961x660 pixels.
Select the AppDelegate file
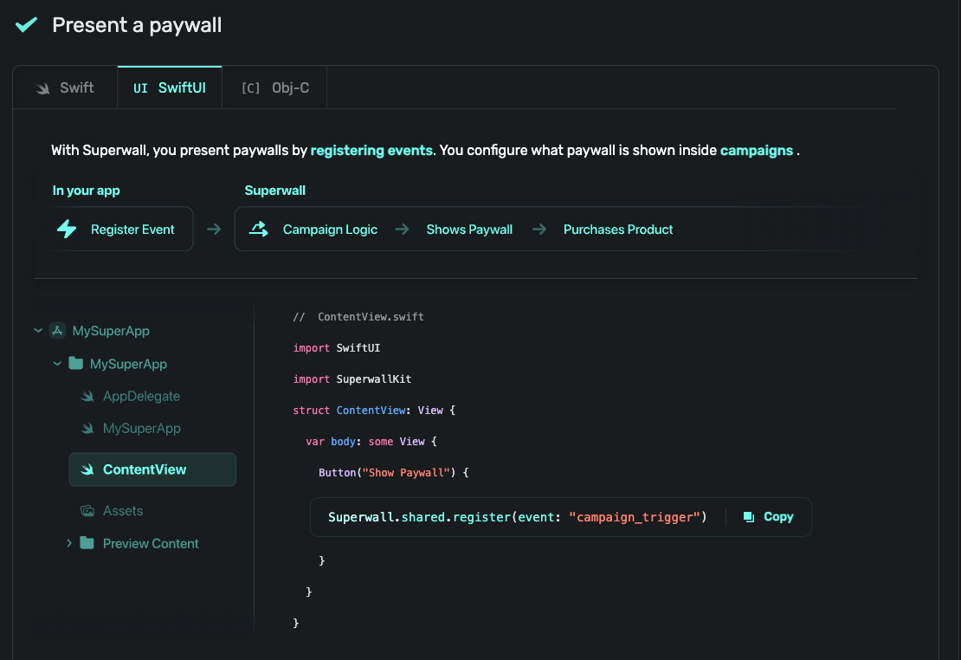[x=142, y=396]
